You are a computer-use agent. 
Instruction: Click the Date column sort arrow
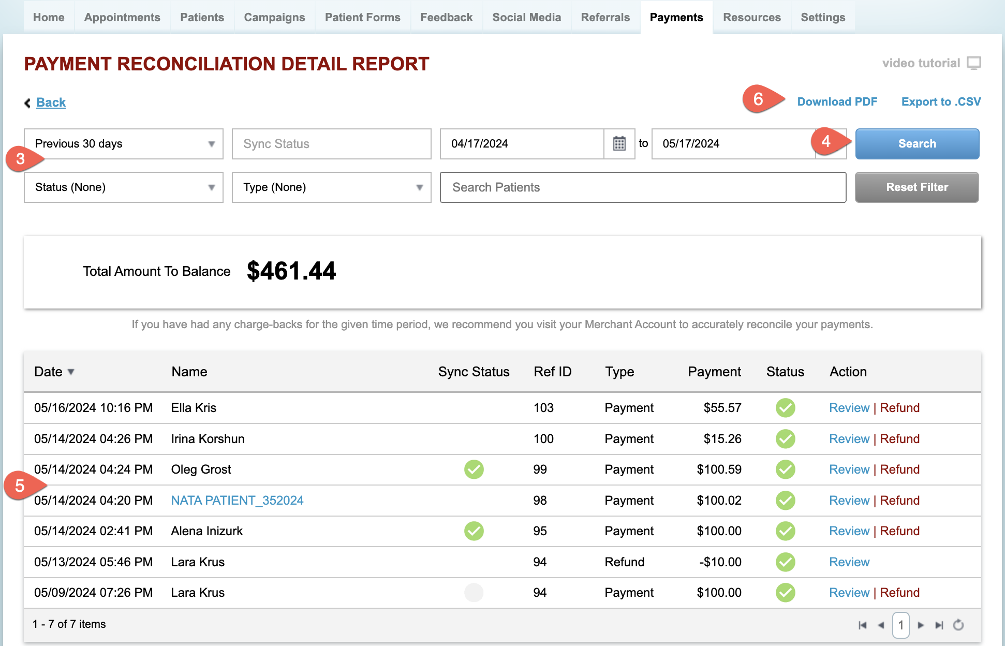(x=71, y=372)
